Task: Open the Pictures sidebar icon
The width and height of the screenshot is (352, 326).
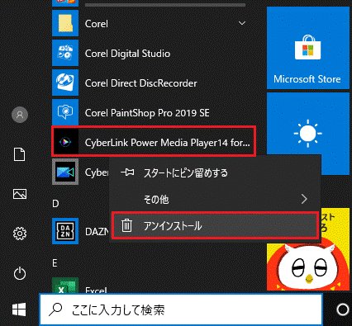Action: pyautogui.click(x=20, y=194)
